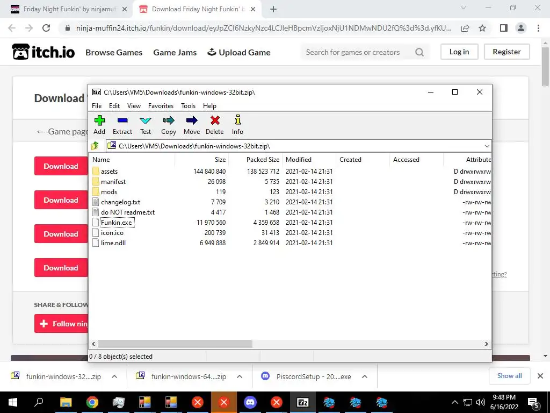
Task: Open the Favorites menu
Action: (x=161, y=106)
